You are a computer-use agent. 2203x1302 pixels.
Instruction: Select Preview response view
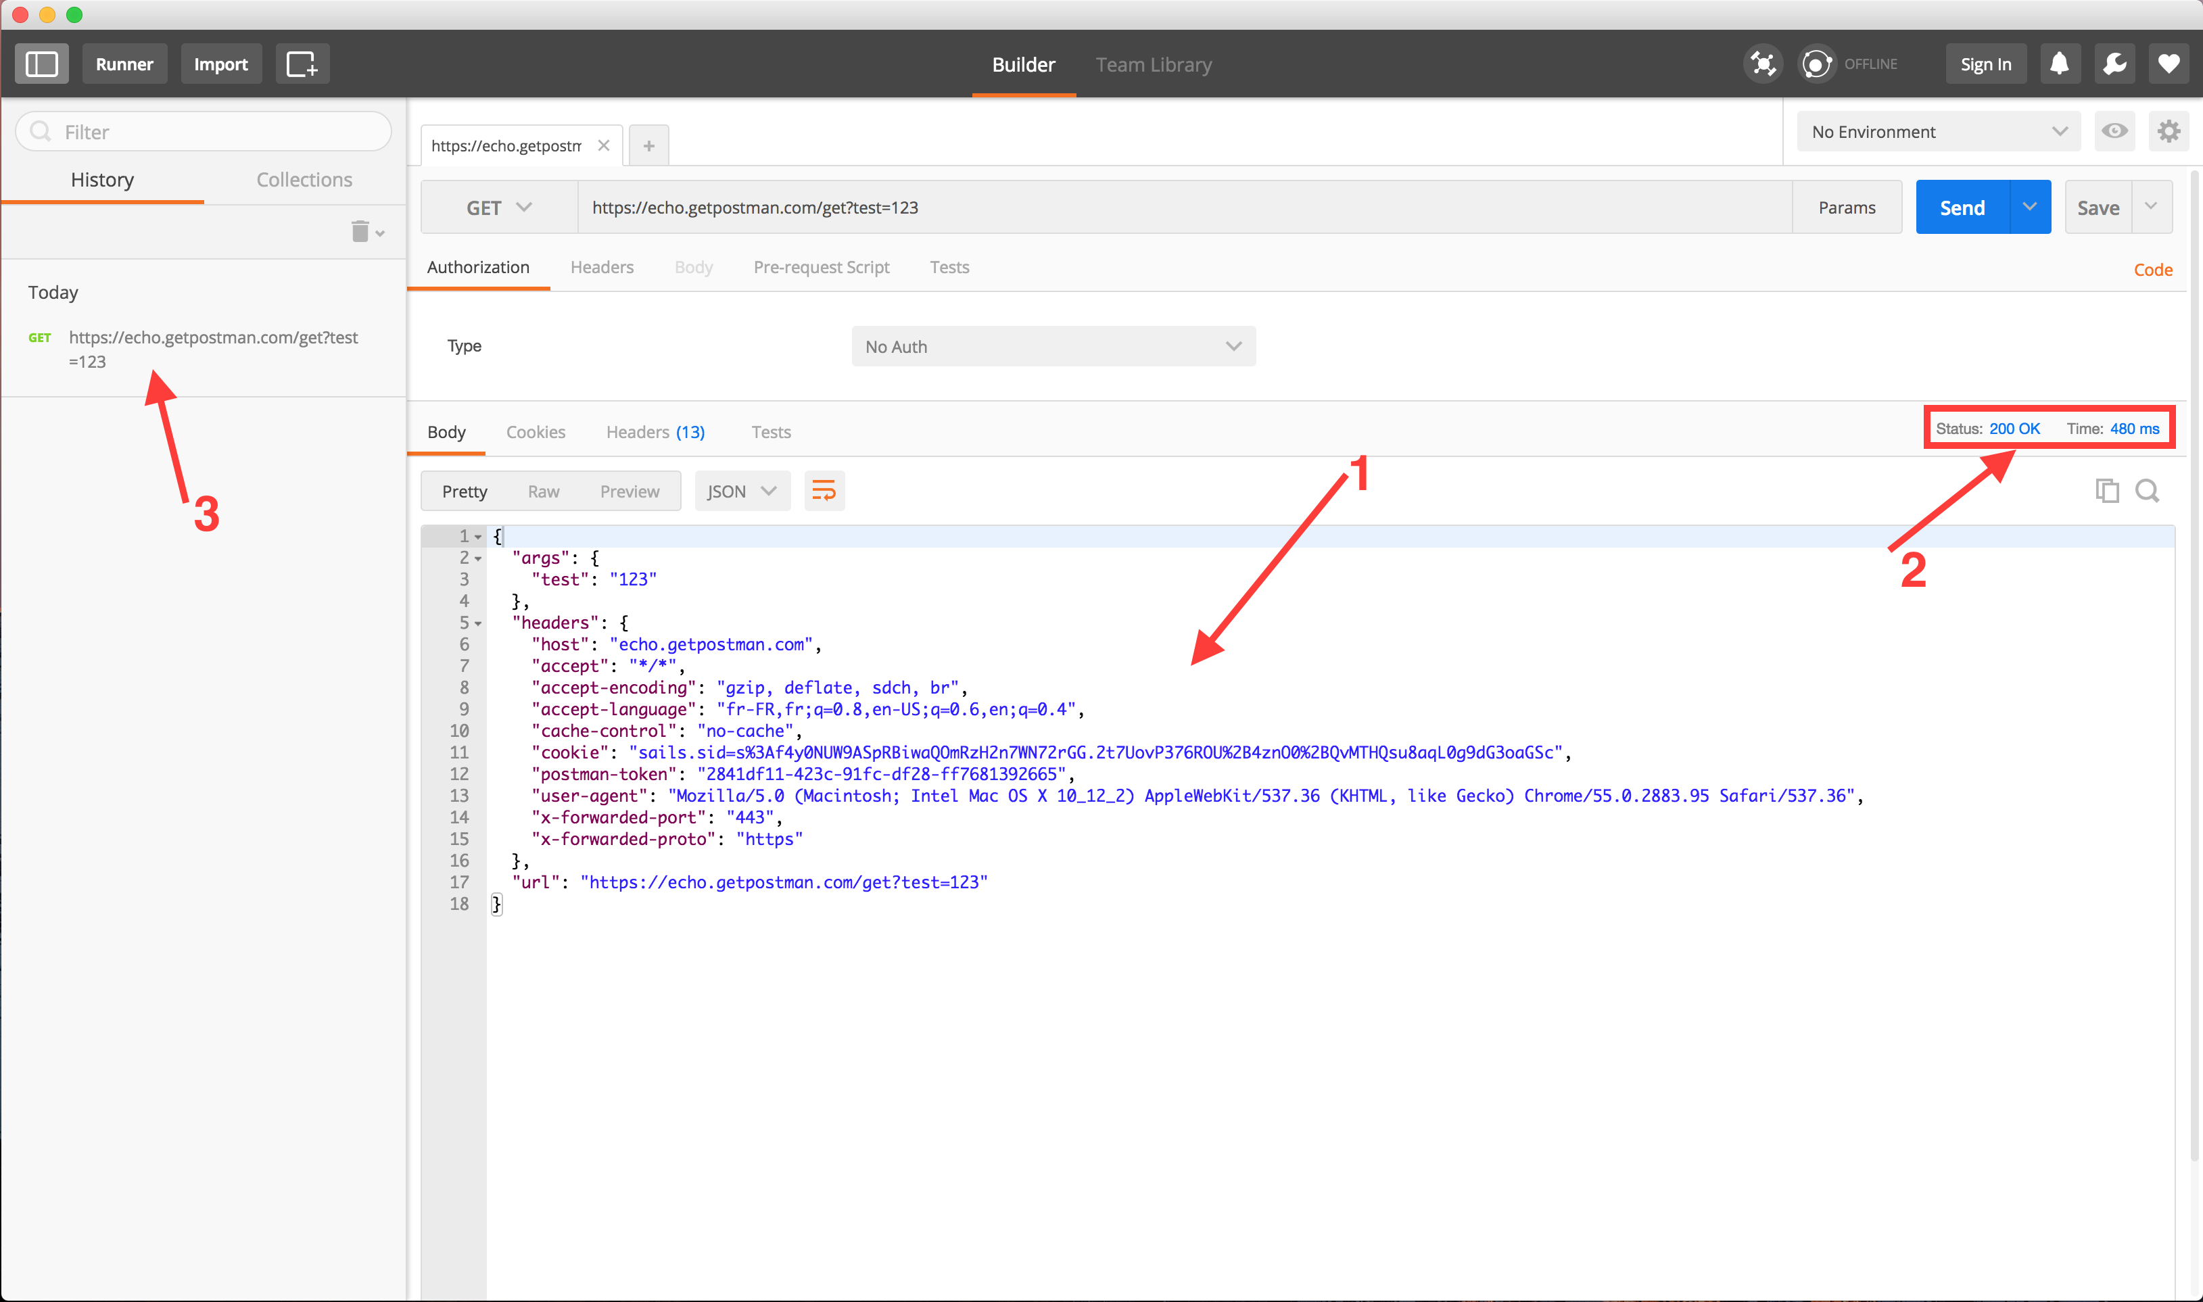[x=629, y=491]
